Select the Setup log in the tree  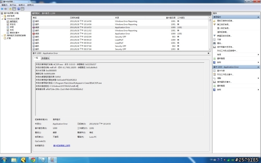pyautogui.click(x=12, y=27)
